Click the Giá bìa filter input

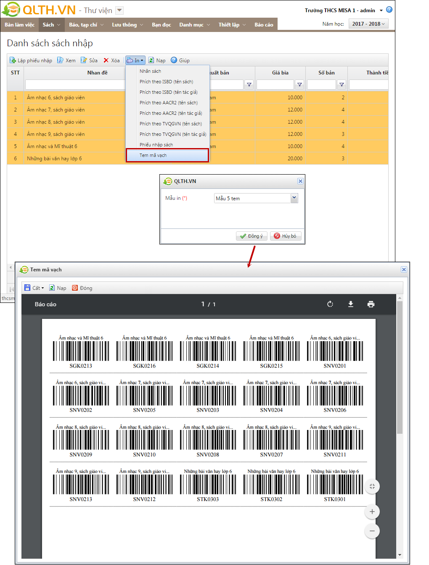(275, 85)
